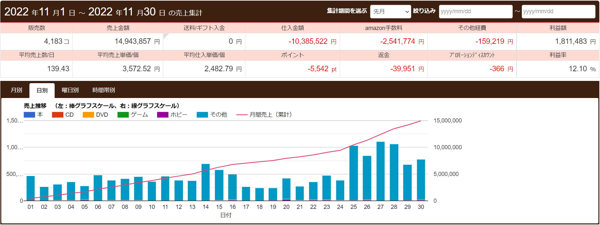Click the 利益額 value 1,811,483 cell
This screenshot has height=225, width=600.
pos(558,42)
